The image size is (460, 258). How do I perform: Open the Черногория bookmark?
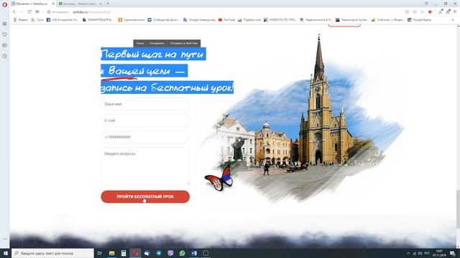click(351, 20)
